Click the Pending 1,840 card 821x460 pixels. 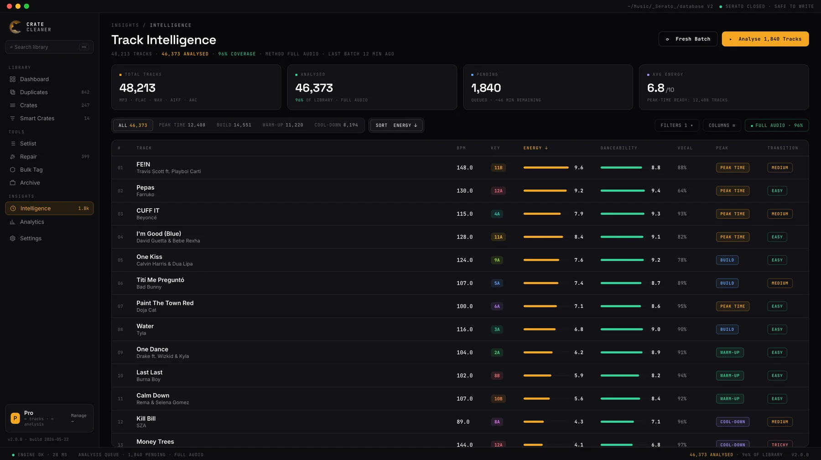(548, 87)
